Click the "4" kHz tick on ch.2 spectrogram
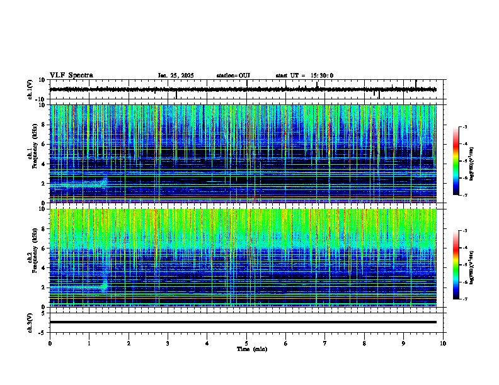Screen dimensions: 499x385 [x=43, y=268]
